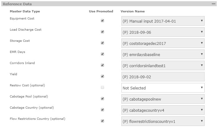Expand the Cabotage Pool version dropdown
This screenshot has height=130, width=218.
pyautogui.click(x=163, y=99)
